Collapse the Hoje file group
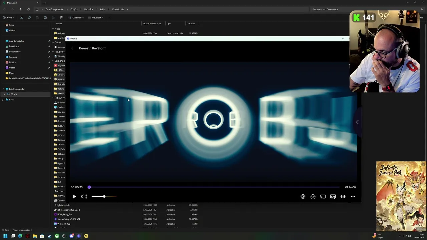 click(53, 29)
